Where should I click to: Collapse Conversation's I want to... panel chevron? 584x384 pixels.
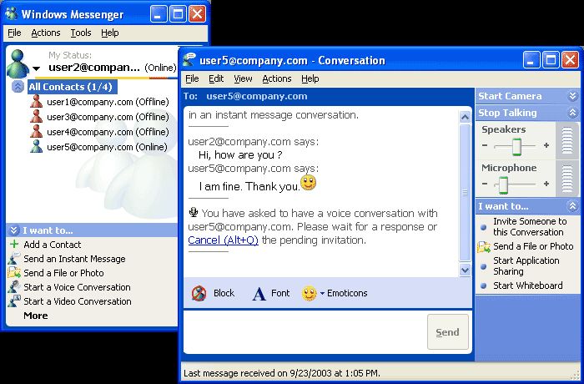pos(572,206)
